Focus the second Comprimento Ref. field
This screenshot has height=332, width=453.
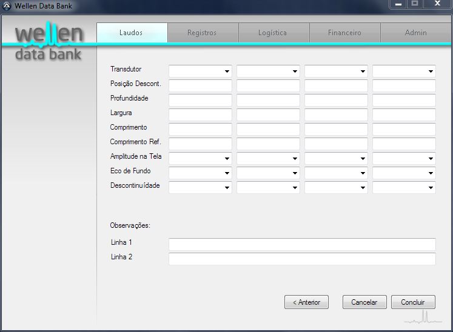tap(268, 144)
